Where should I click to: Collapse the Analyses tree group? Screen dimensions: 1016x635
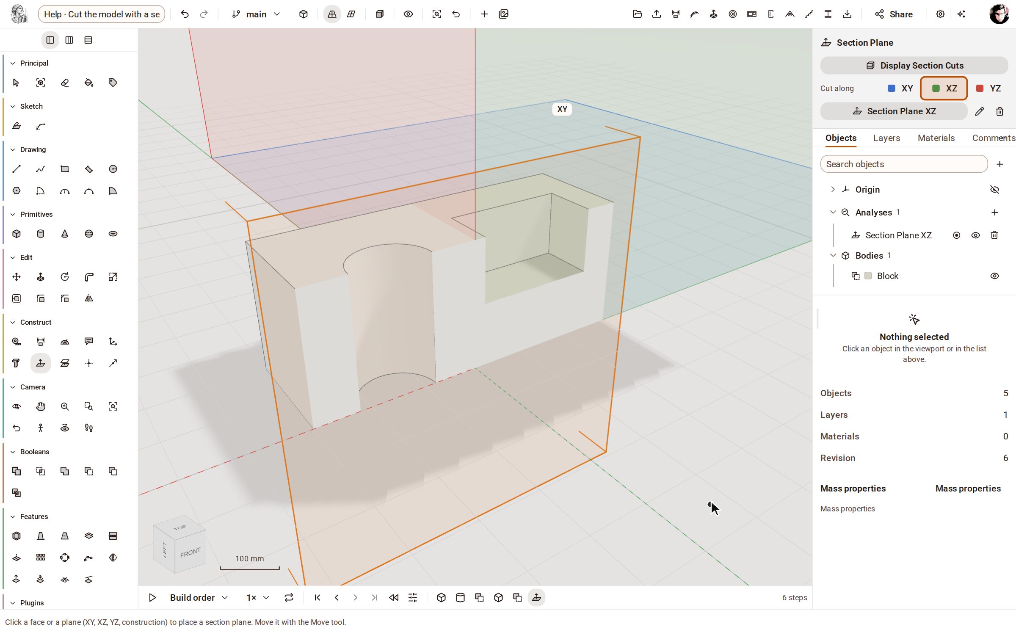tap(833, 212)
